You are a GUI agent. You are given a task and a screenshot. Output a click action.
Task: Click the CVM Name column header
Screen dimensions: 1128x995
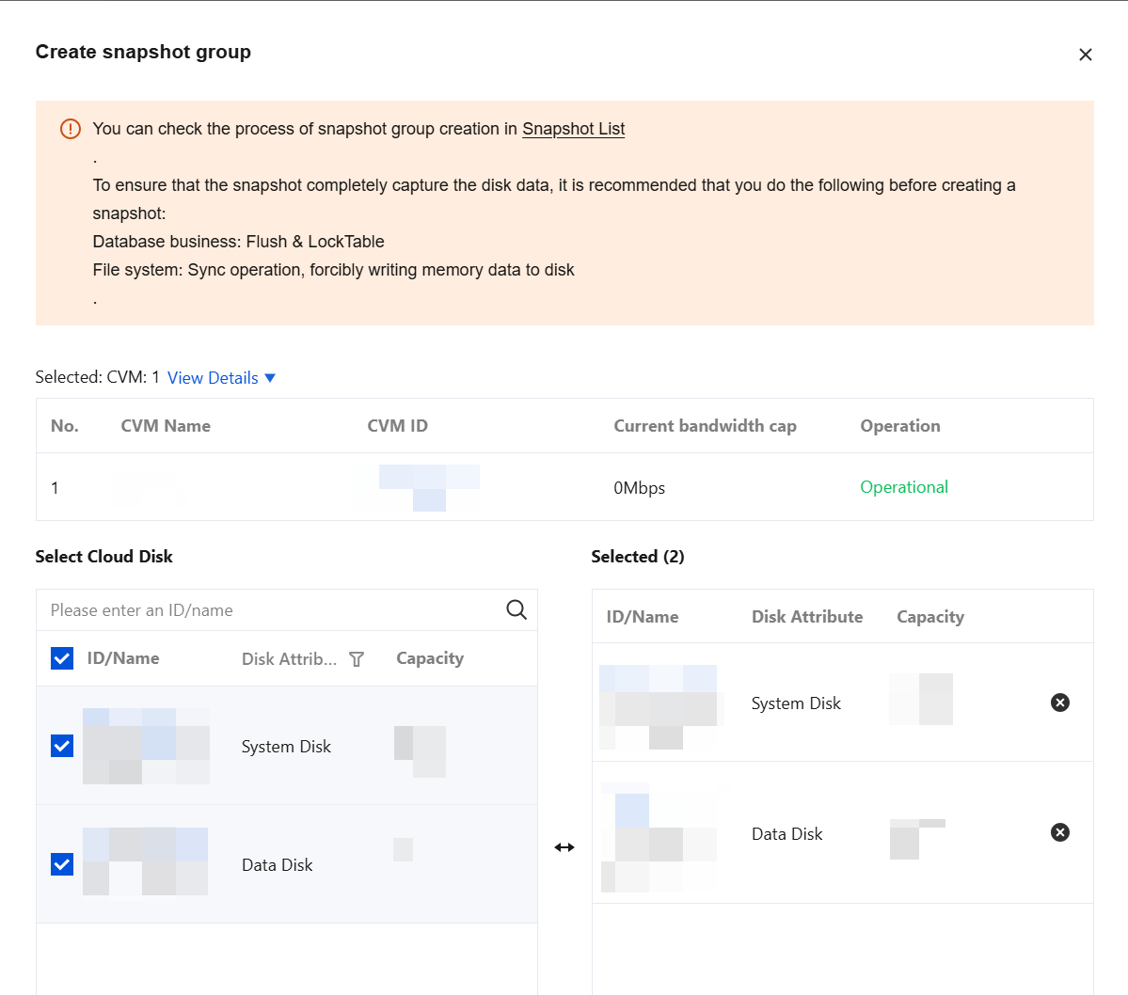(166, 426)
